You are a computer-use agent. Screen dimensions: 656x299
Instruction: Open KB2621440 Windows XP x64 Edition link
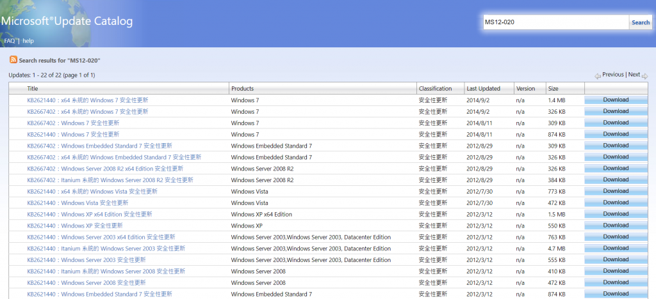90,214
